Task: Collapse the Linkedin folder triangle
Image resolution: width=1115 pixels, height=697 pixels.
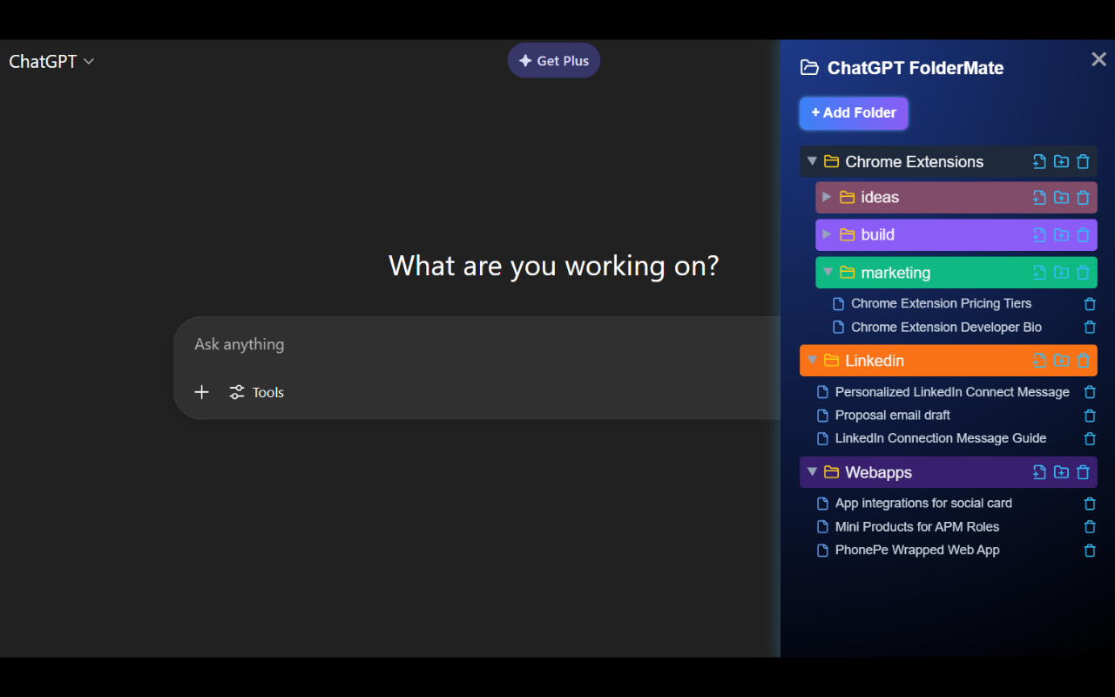Action: coord(812,360)
